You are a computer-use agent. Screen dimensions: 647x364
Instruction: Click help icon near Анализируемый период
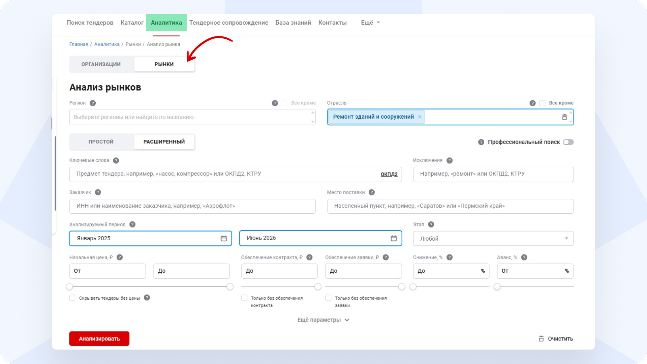tap(132, 224)
